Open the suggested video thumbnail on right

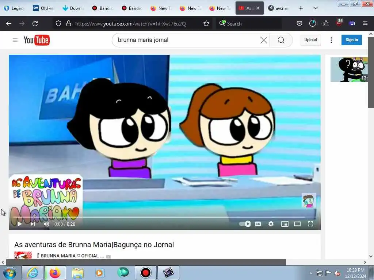coord(349,70)
